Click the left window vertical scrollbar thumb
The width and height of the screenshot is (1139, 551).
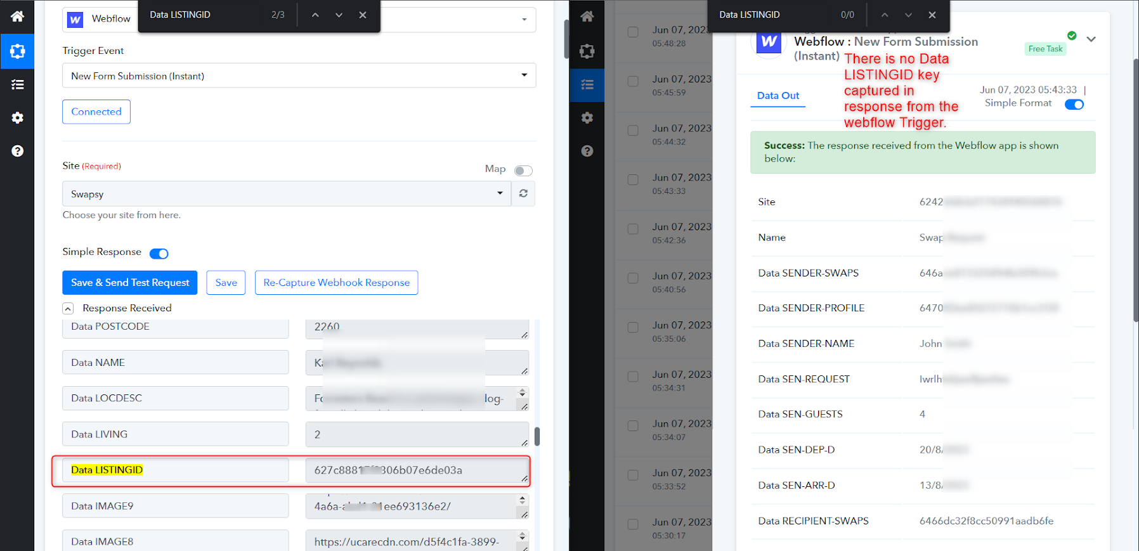pyautogui.click(x=567, y=39)
